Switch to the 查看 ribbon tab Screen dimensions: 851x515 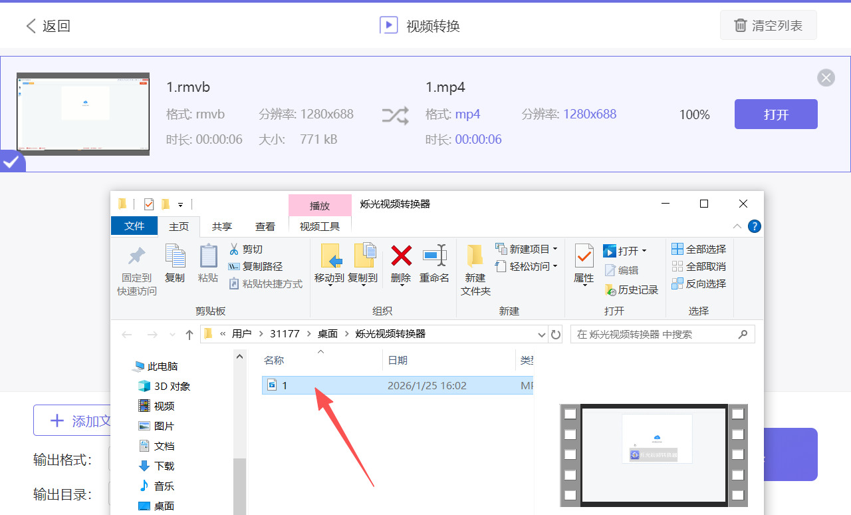(x=265, y=226)
